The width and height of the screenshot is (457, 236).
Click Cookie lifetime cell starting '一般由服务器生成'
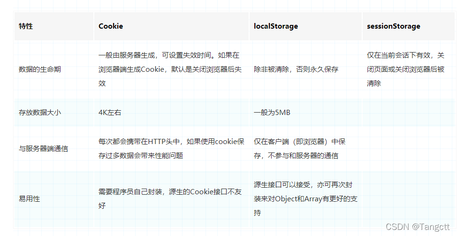pyautogui.click(x=171, y=69)
